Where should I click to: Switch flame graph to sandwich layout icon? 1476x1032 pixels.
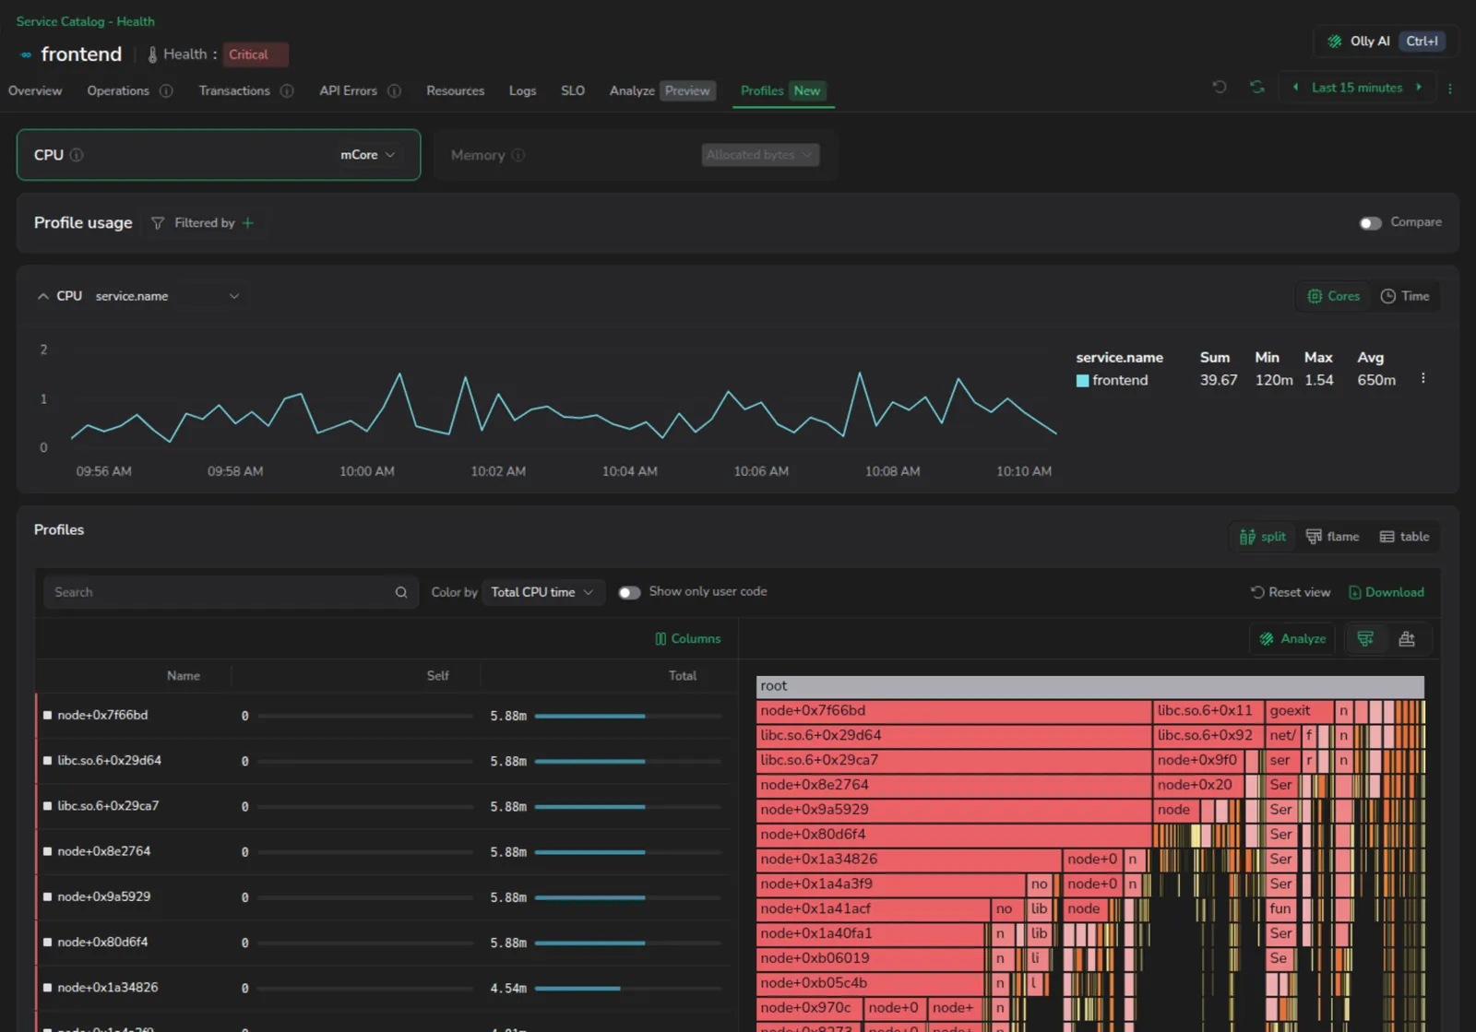click(1407, 639)
